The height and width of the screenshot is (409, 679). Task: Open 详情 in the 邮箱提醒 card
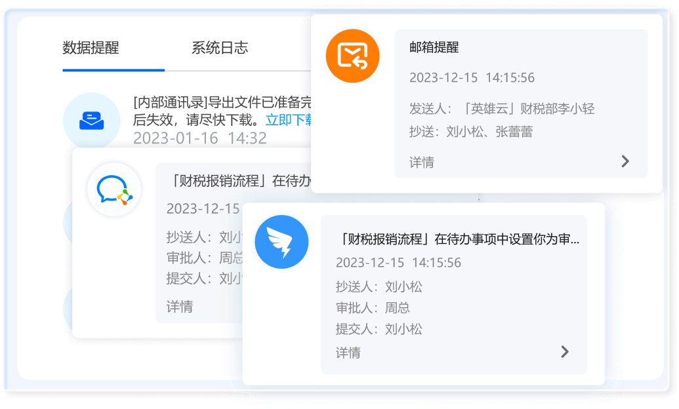point(421,163)
